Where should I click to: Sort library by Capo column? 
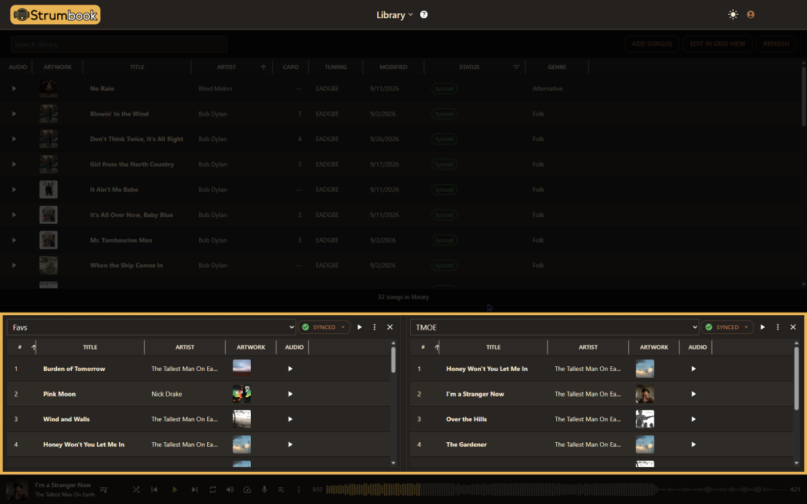pos(291,67)
